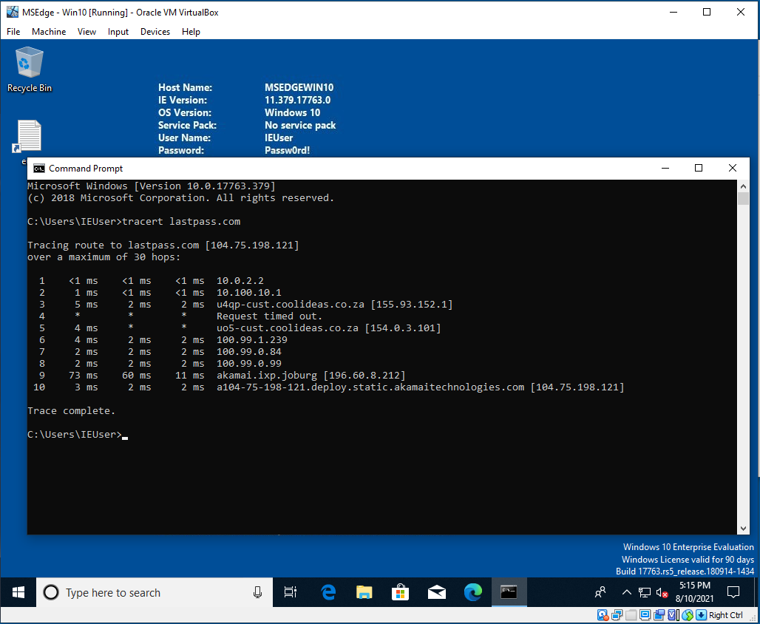Open Microsoft Store from the taskbar

pyautogui.click(x=400, y=592)
